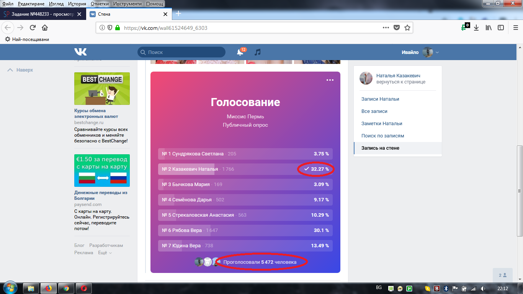Click the volume icon in system tray
The height and width of the screenshot is (294, 523).
tap(483, 288)
